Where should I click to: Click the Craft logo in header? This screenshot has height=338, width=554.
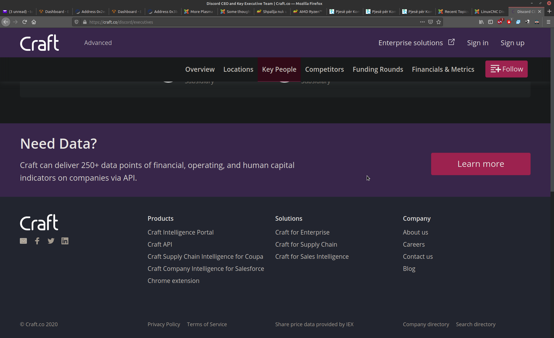pos(40,43)
